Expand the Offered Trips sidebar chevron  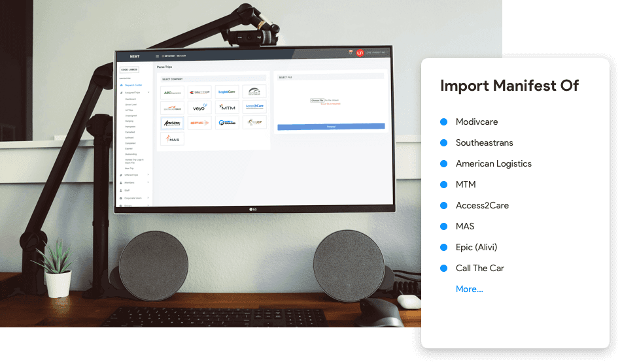point(148,174)
